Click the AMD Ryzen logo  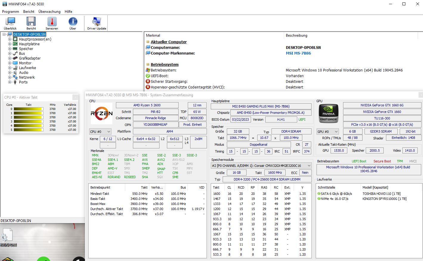[x=102, y=114]
